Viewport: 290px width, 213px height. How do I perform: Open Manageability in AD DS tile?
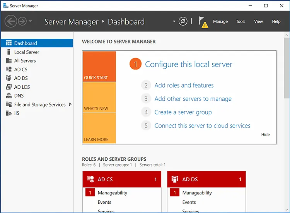tap(197, 193)
